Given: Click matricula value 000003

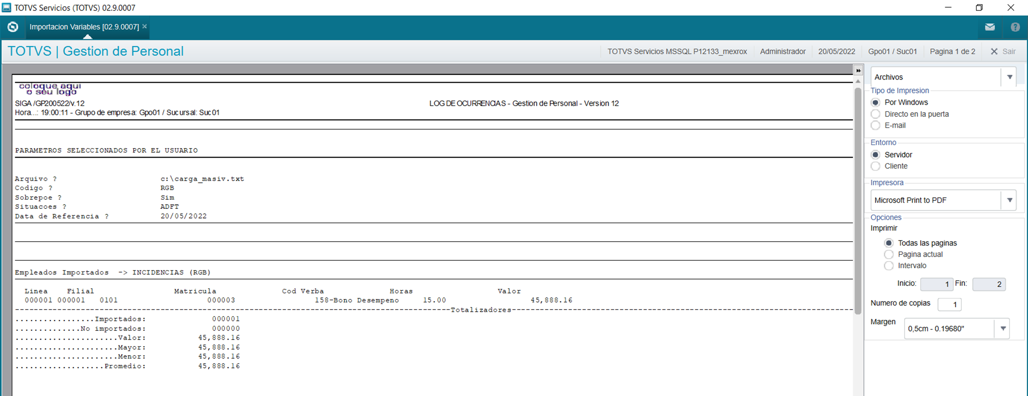Looking at the screenshot, I should click(x=221, y=300).
